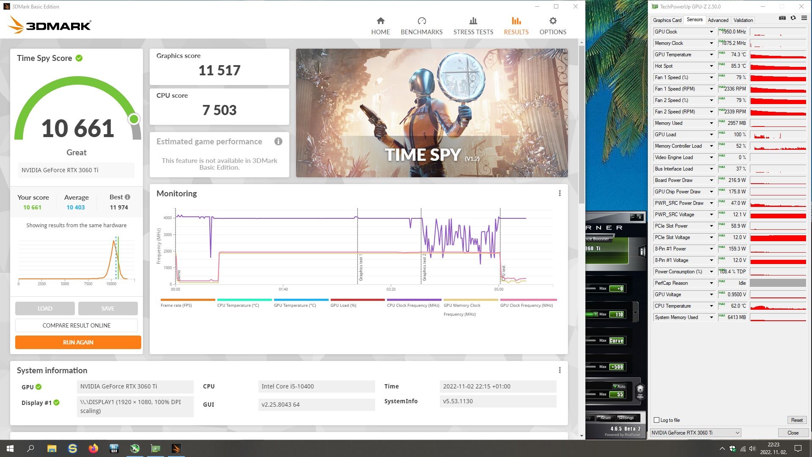Switch to the GPU-Z taskbar icon

(x=155, y=449)
